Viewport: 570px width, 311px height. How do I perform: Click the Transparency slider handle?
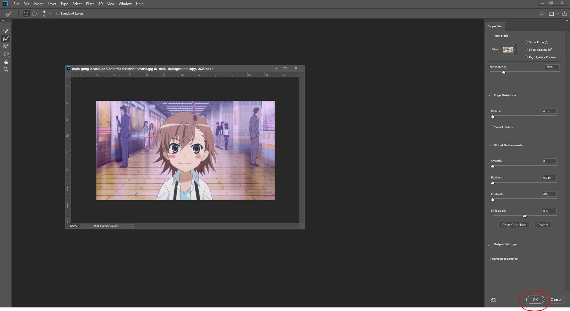pos(503,72)
